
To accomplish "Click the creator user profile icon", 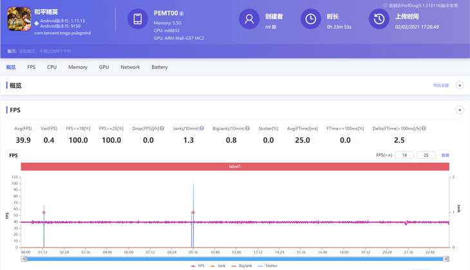I will [x=249, y=19].
